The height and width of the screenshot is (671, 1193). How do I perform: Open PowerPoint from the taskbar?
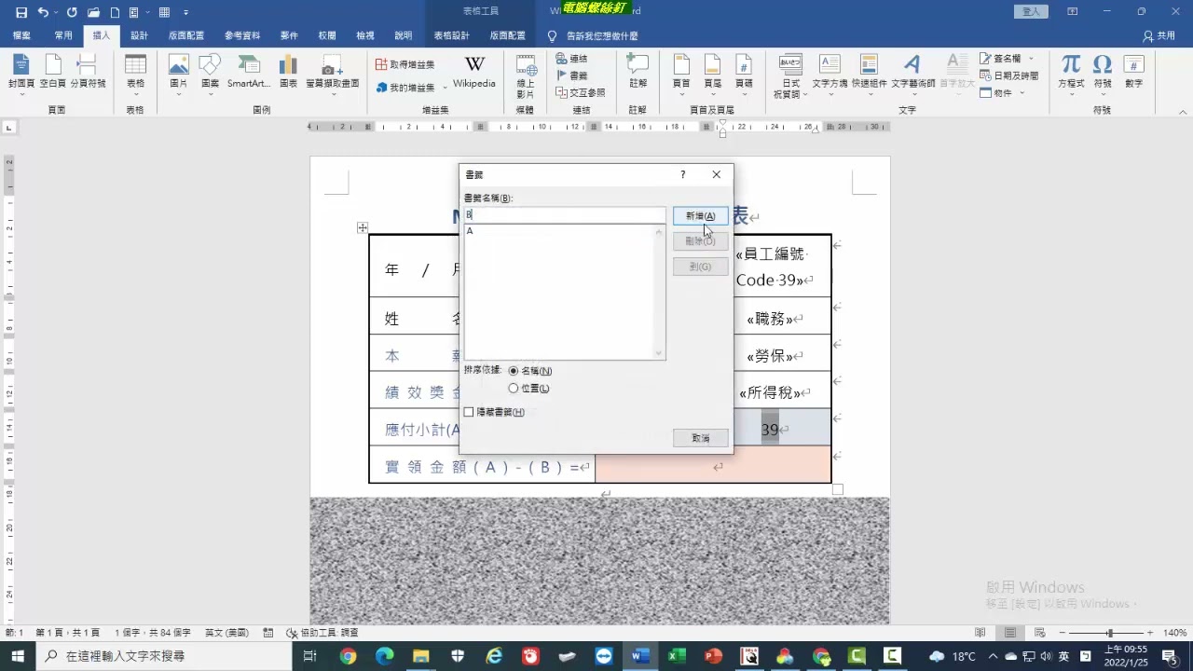point(713,656)
